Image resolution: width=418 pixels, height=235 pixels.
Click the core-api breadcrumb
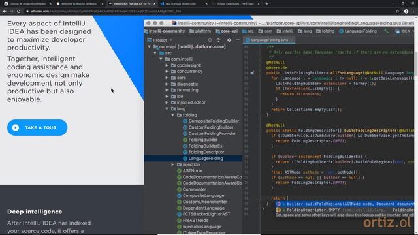[x=227, y=31]
